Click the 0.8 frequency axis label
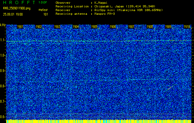 click(x=3, y=86)
